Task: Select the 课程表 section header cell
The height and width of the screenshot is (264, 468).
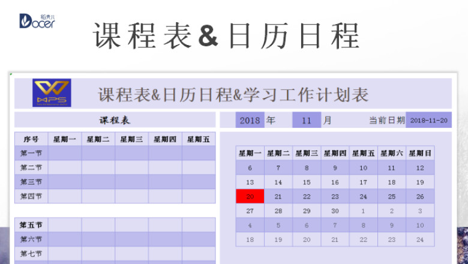Action: coord(115,120)
